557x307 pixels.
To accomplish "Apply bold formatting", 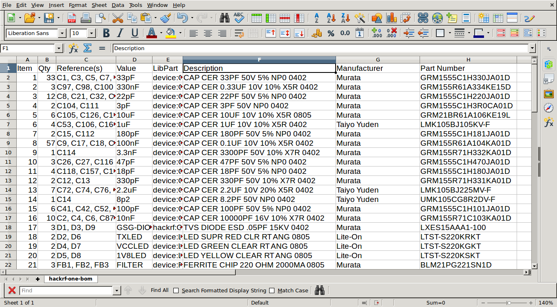I will [106, 33].
